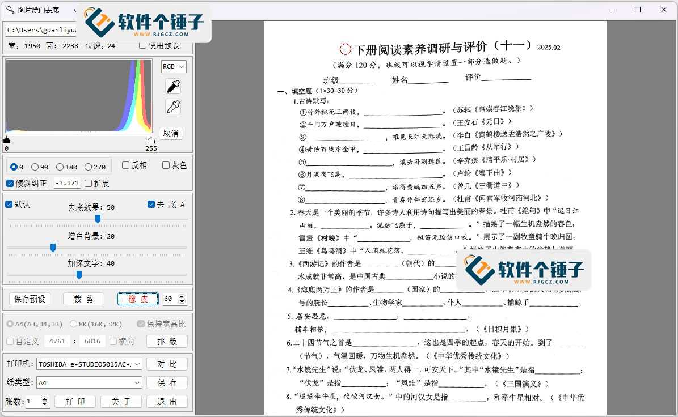Click the 保存预设 button
This screenshot has height=417, width=678.
30,299
